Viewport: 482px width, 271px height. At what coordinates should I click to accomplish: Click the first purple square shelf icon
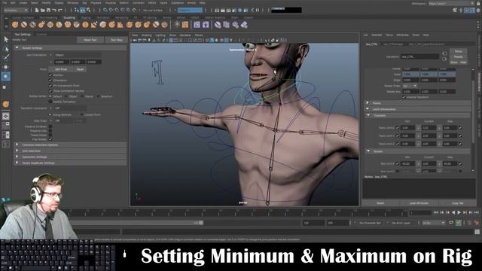[197, 25]
